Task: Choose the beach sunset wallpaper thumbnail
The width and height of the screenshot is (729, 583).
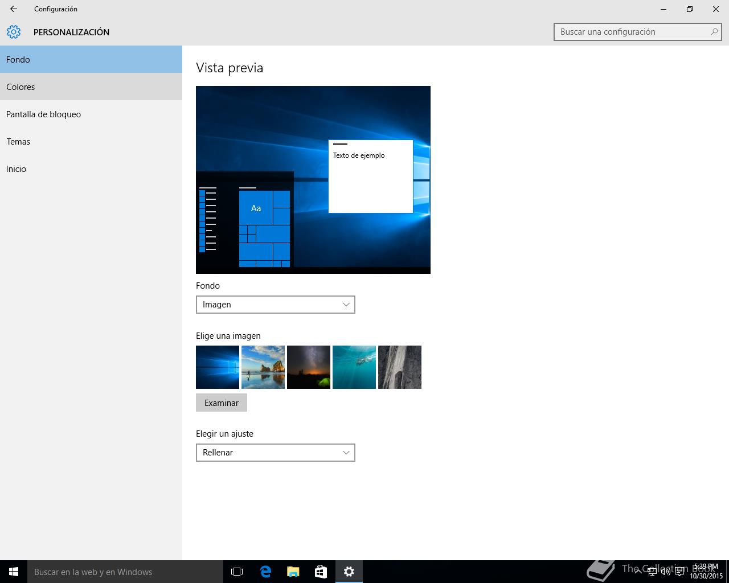Action: (263, 367)
